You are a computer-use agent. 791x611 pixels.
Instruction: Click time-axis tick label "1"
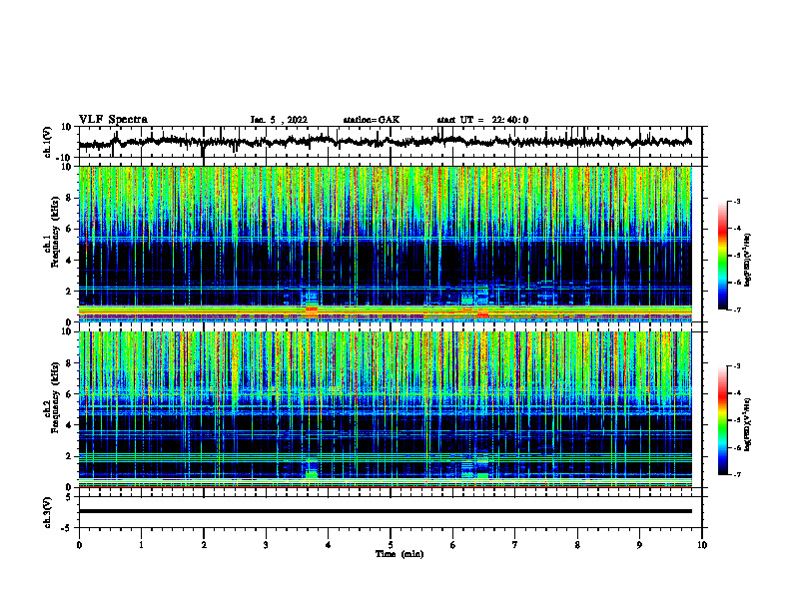[x=141, y=545]
